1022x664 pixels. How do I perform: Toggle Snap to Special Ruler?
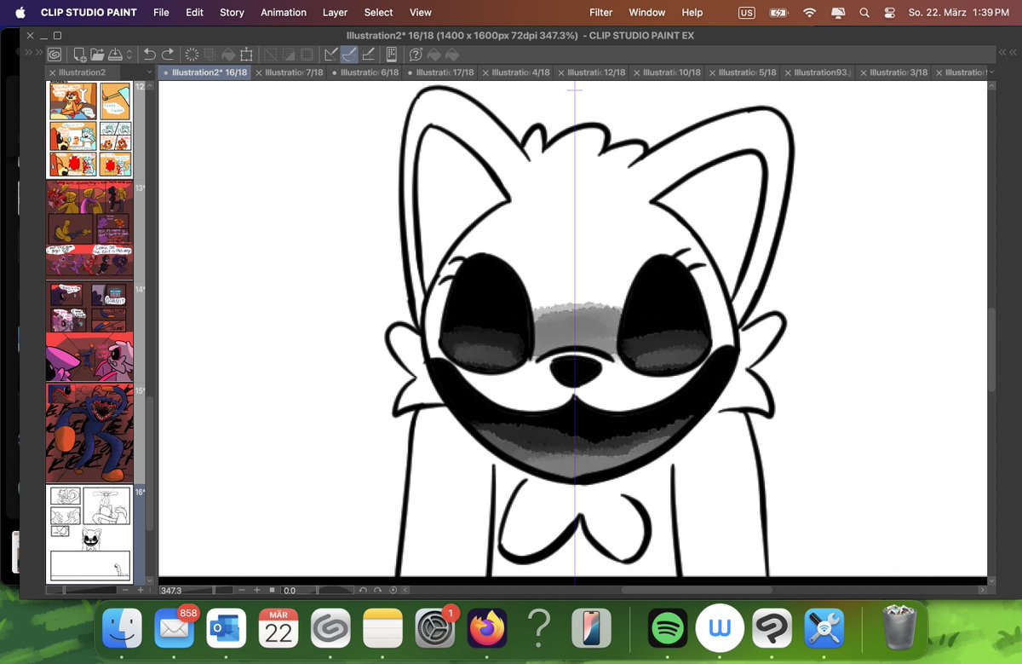click(349, 55)
